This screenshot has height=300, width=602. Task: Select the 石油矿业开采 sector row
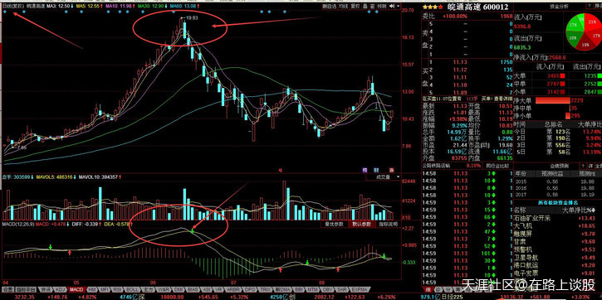coord(558,218)
